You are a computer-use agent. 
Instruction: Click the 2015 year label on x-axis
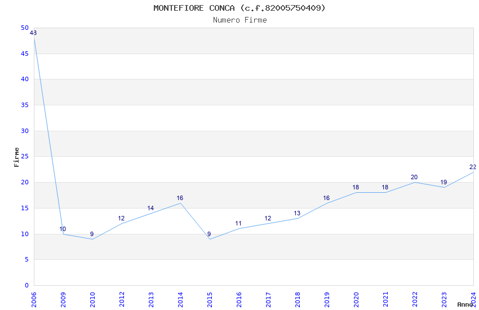(x=210, y=300)
